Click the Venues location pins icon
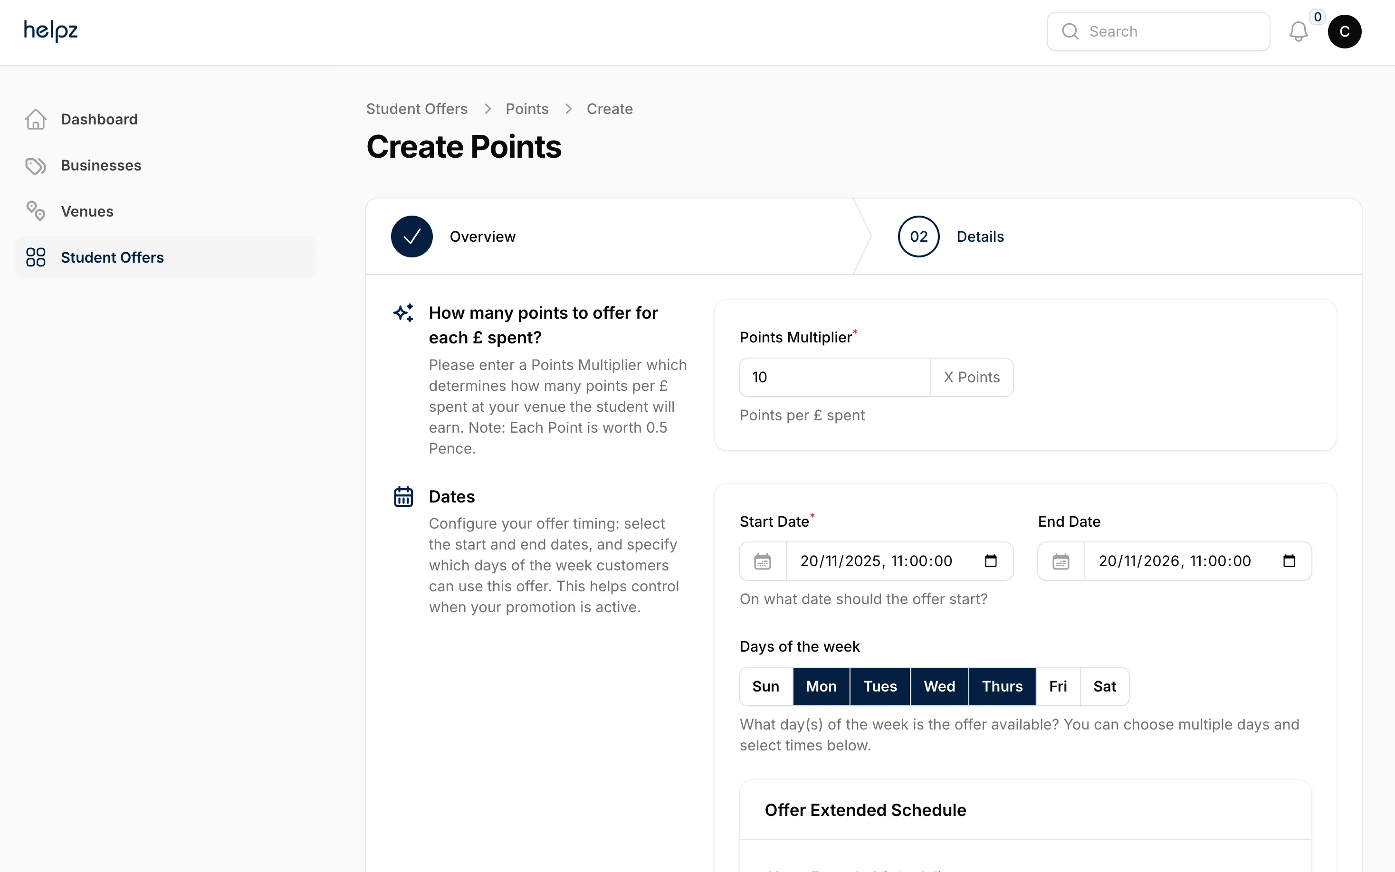 coord(36,211)
